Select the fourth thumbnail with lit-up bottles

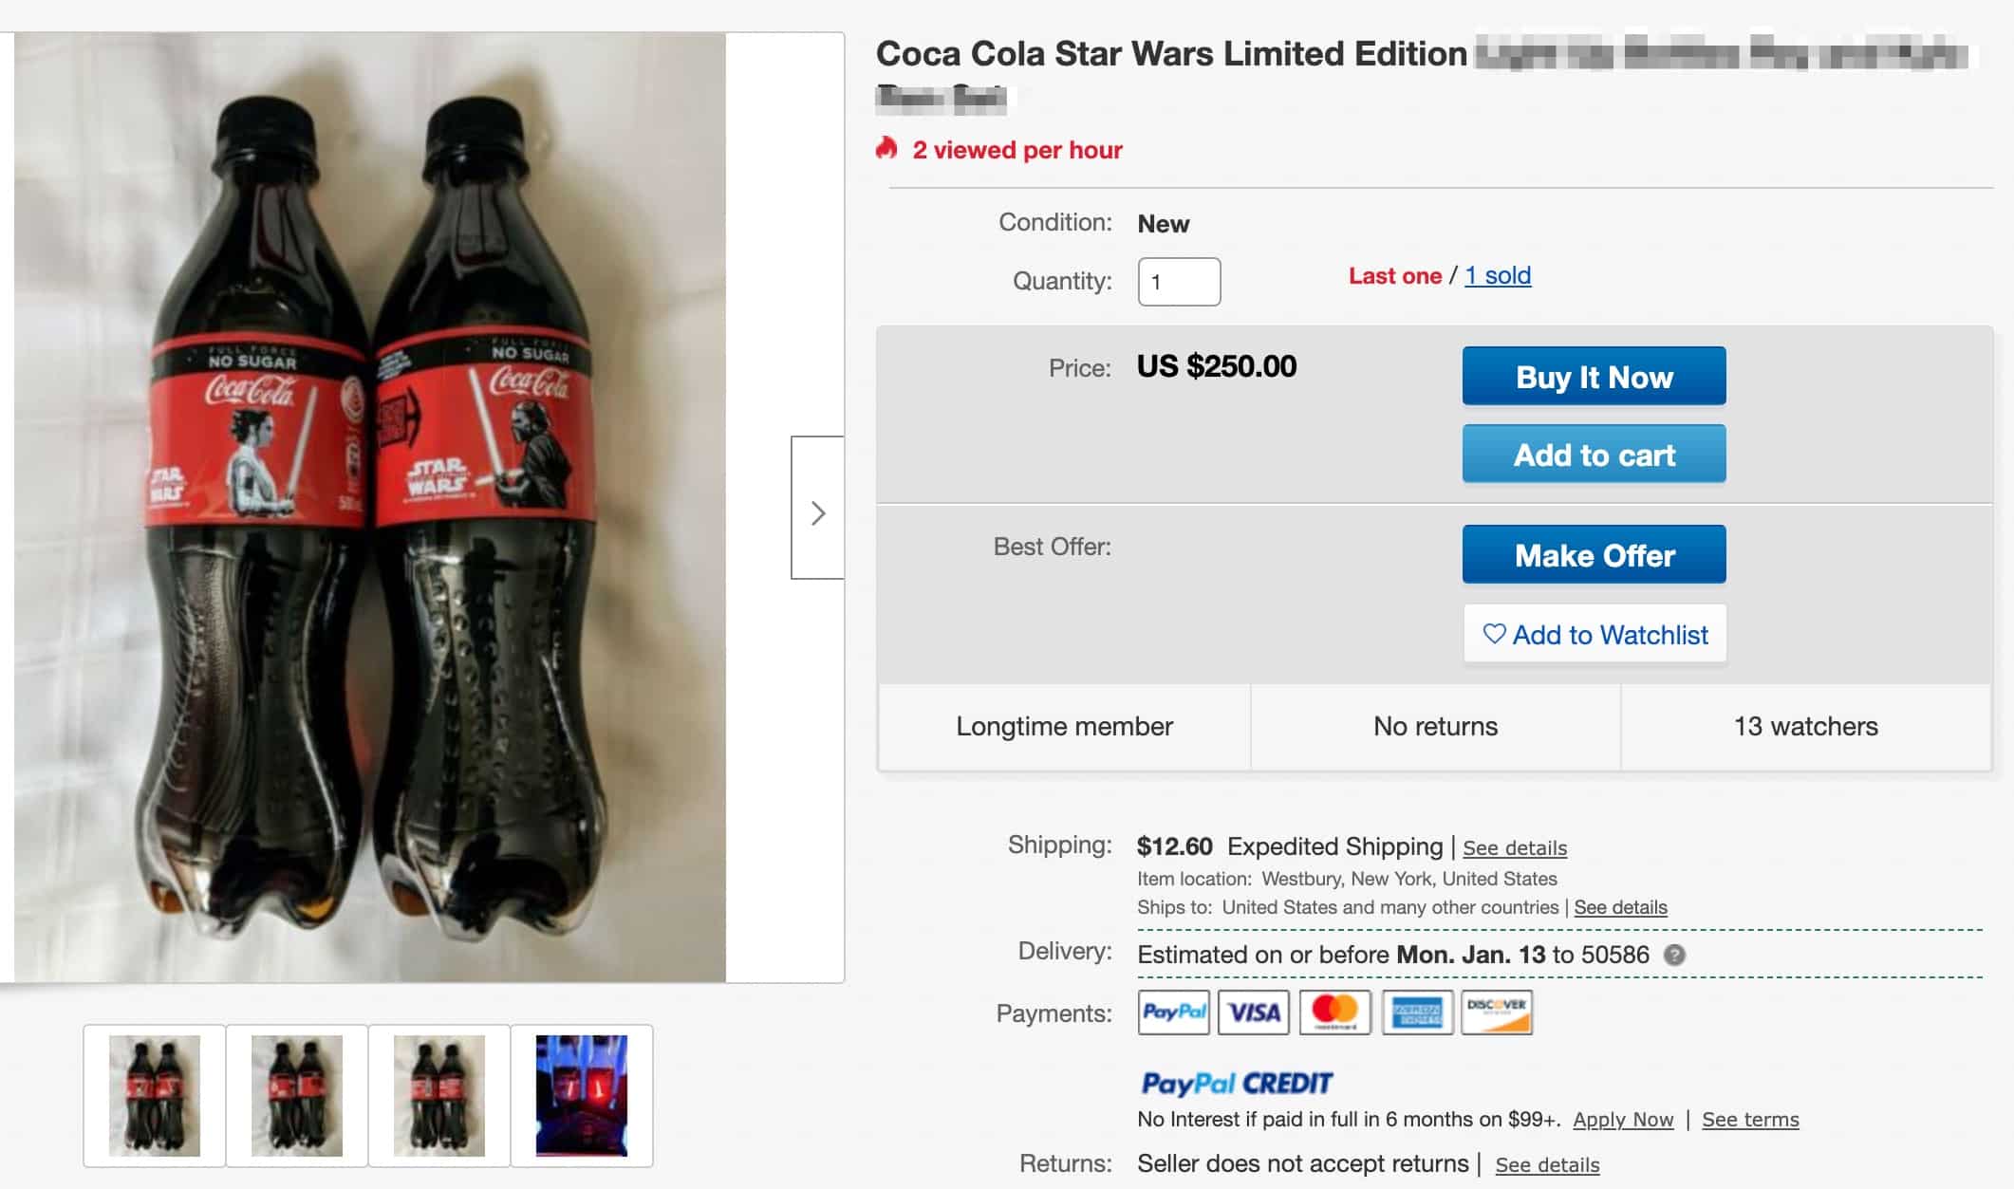pyautogui.click(x=582, y=1096)
